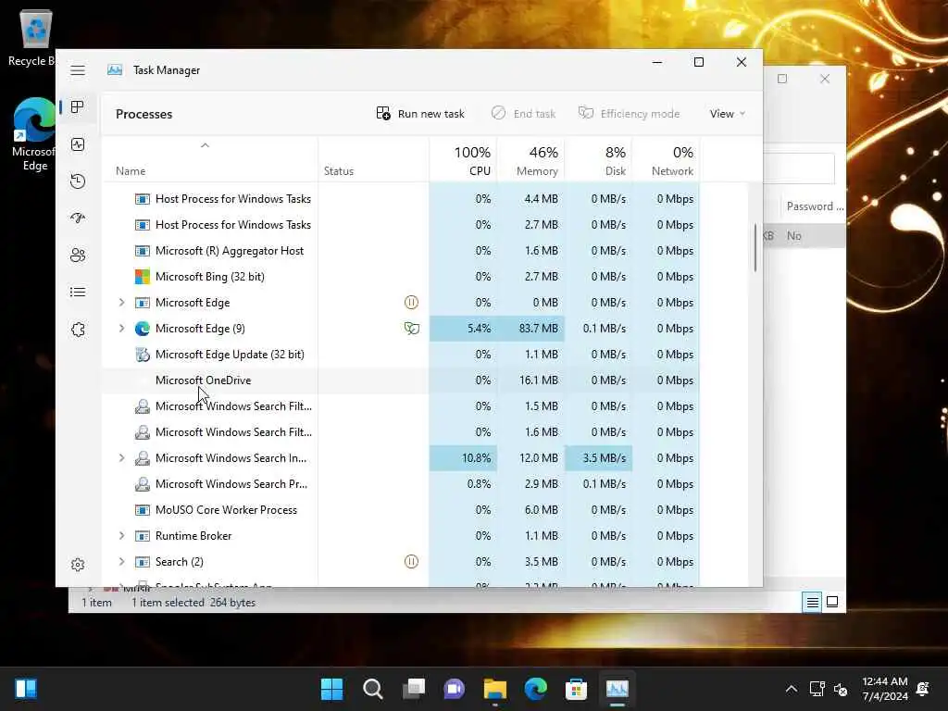
Task: Click the Microsoft Edge (9) browser icon
Action: pyautogui.click(x=142, y=329)
